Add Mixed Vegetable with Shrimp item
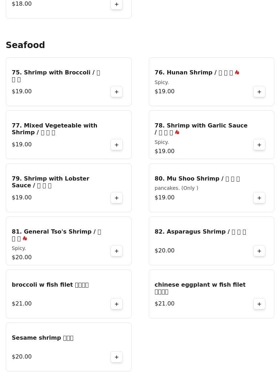The image size is (280, 386). pyautogui.click(x=117, y=145)
